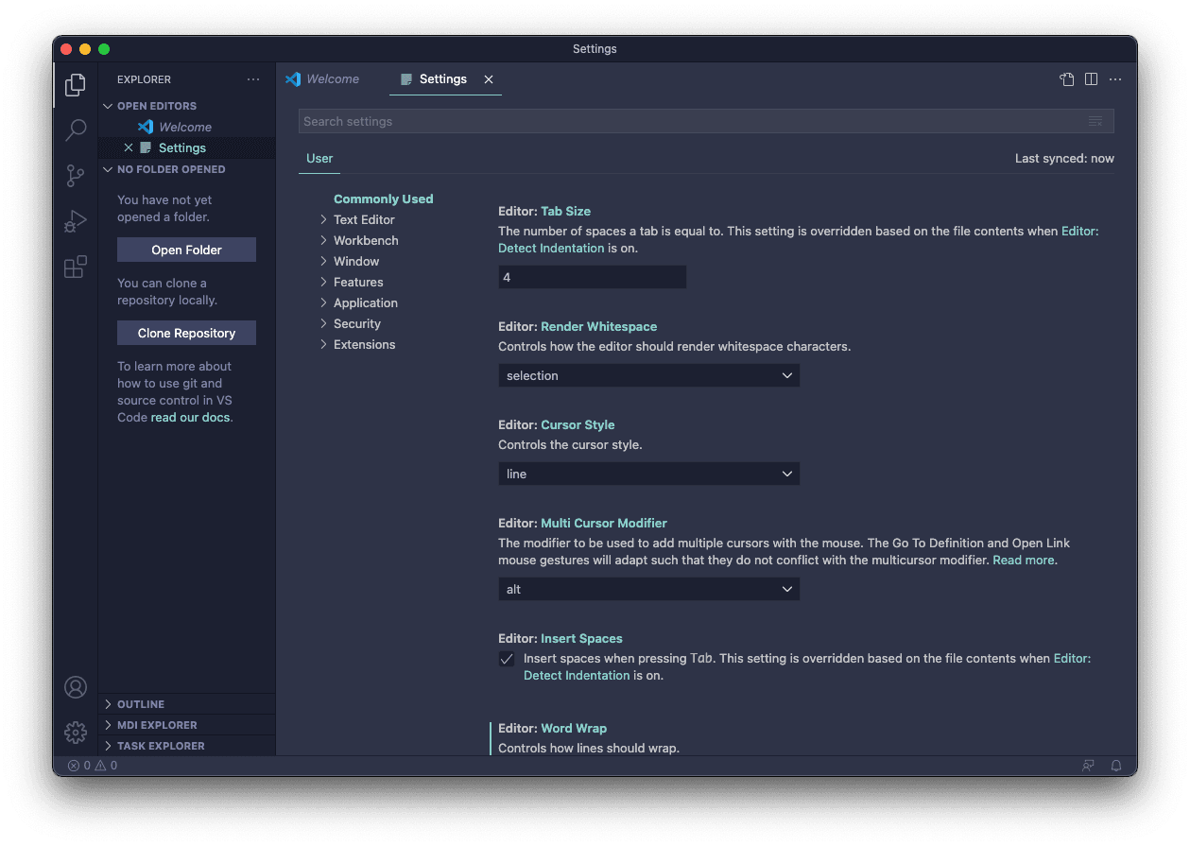Click errors and warnings count in status bar
The width and height of the screenshot is (1190, 846).
point(93,766)
